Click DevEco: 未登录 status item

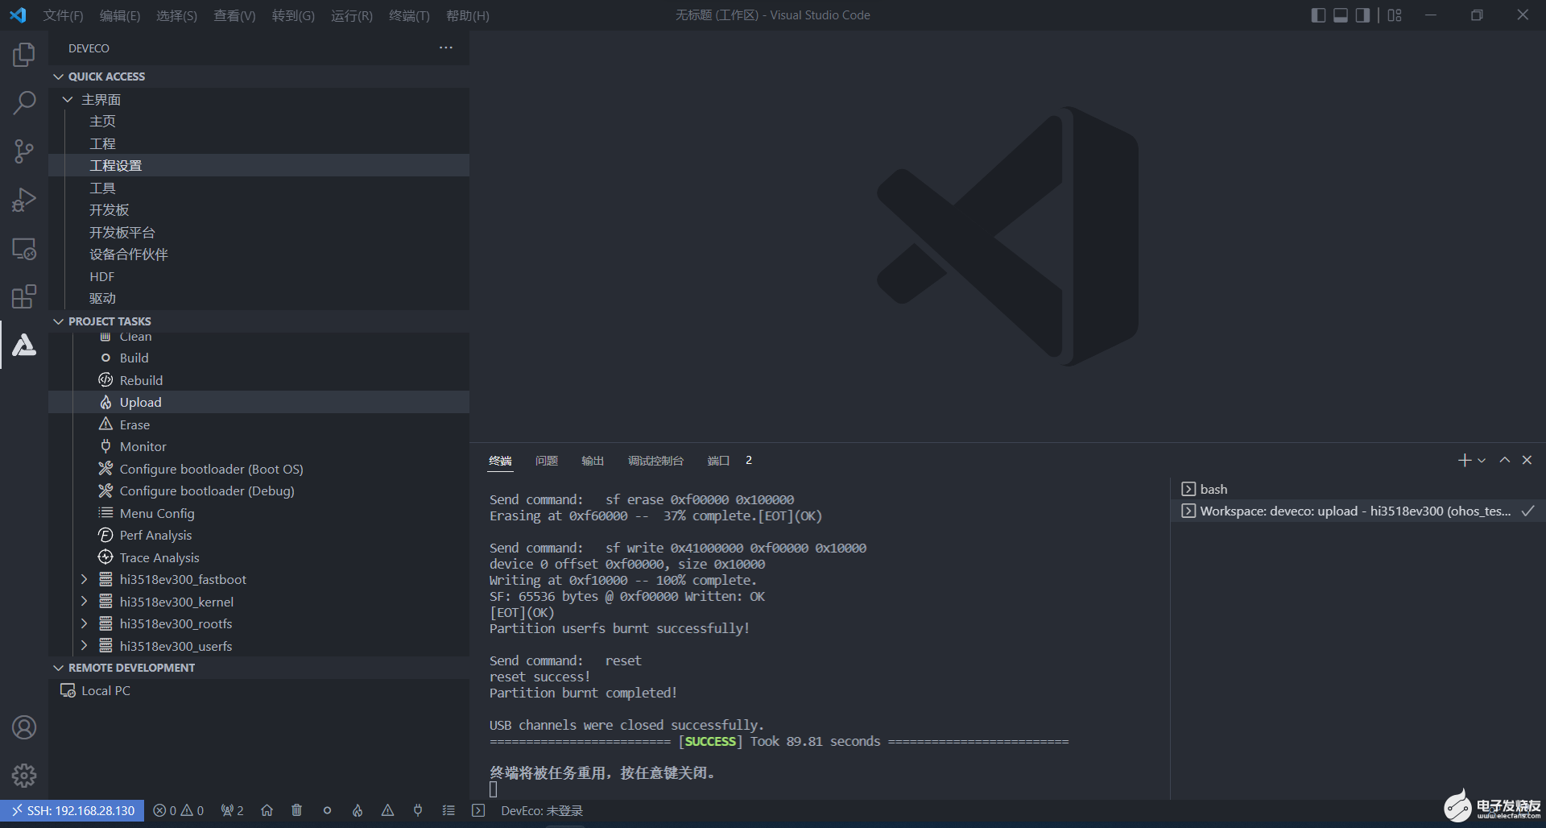[542, 810]
